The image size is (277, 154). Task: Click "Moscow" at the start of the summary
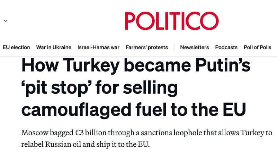34,133
